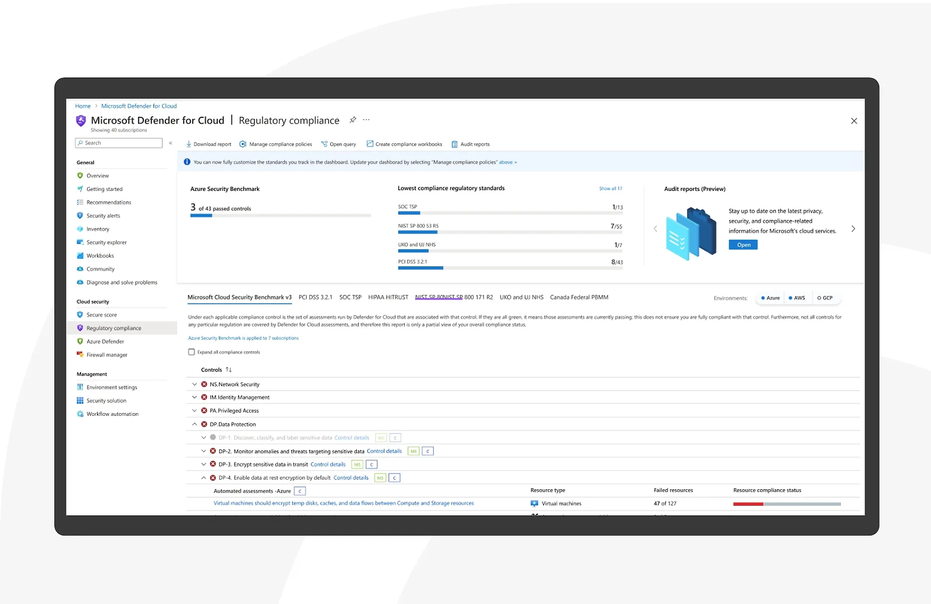Viewport: 931px width, 604px height.
Task: Collapse the DP.Data Protection control
Action: pyautogui.click(x=195, y=424)
